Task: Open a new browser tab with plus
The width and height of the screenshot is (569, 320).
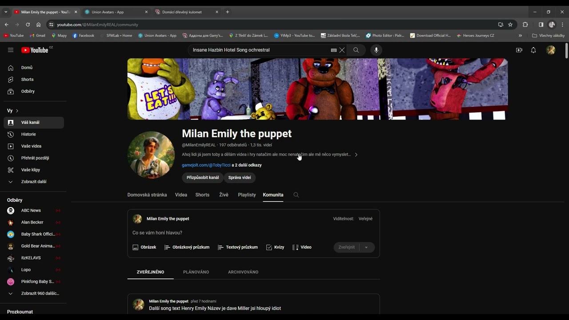Action: [228, 12]
